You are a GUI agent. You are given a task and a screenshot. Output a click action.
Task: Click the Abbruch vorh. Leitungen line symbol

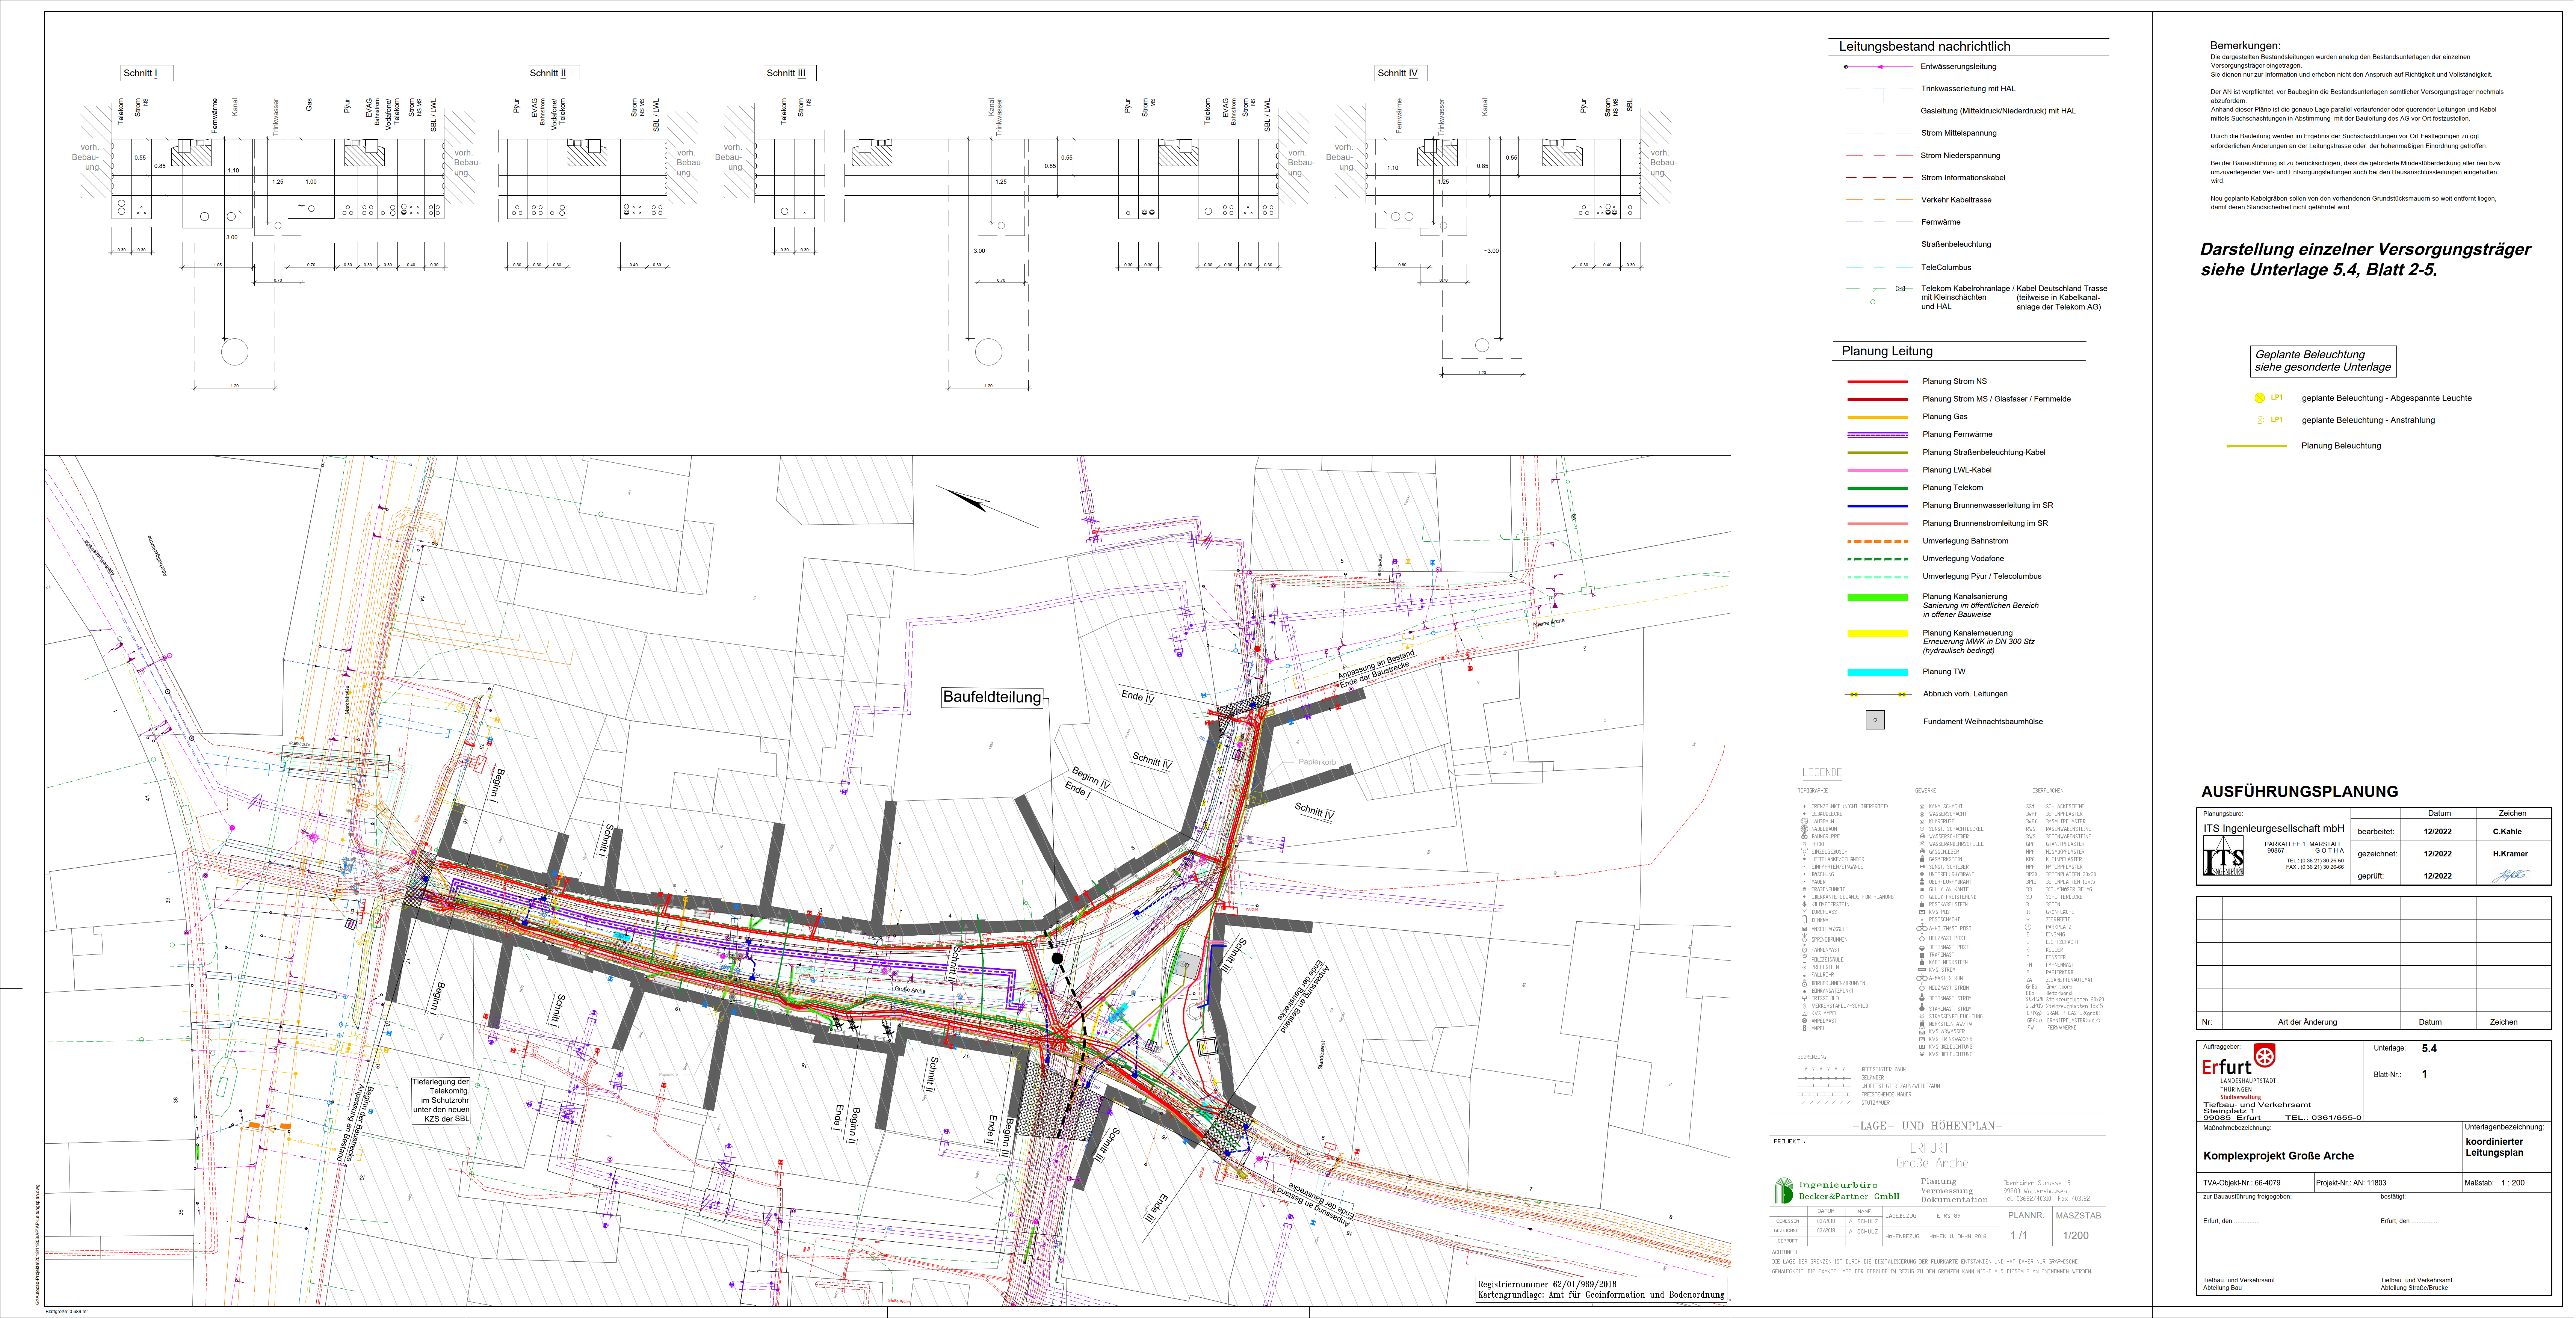1878,694
